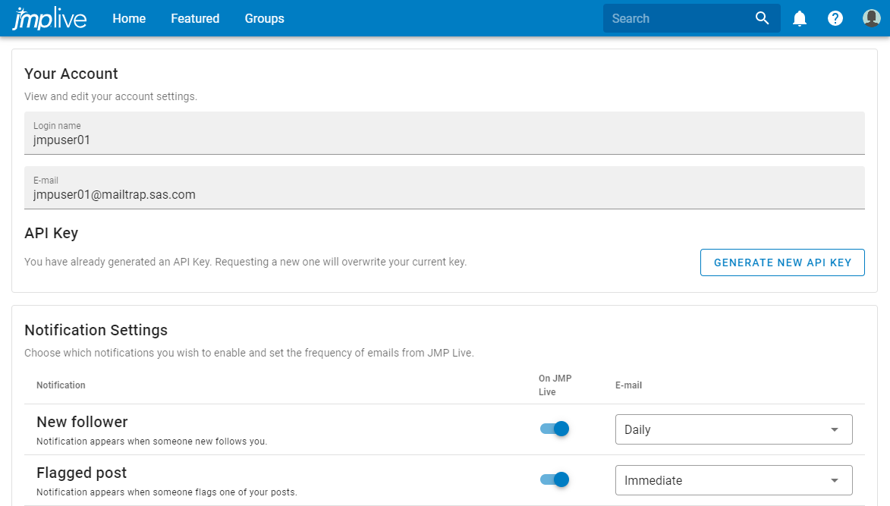Screen dimensions: 890x506
Task: Select the Featured menu item
Action: 195,18
